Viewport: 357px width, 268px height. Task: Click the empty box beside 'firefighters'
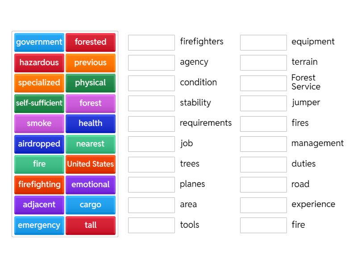click(151, 42)
